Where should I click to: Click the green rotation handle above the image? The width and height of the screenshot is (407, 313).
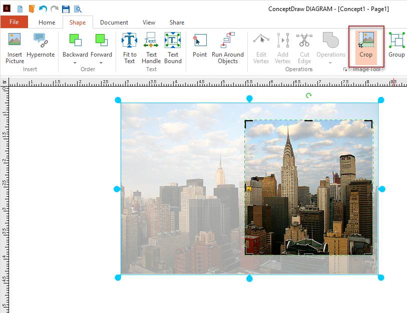(x=308, y=95)
